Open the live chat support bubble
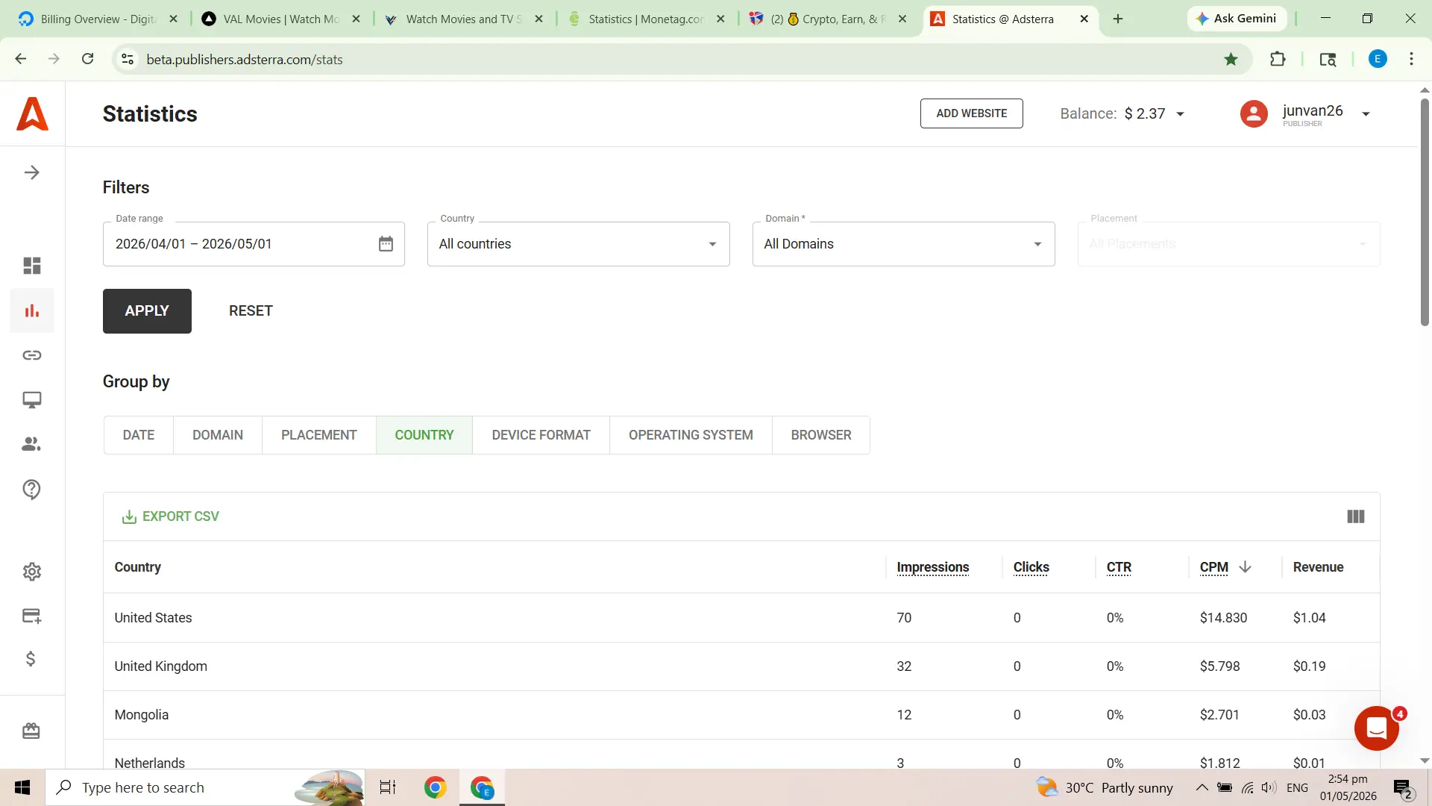The width and height of the screenshot is (1432, 806). [1377, 728]
